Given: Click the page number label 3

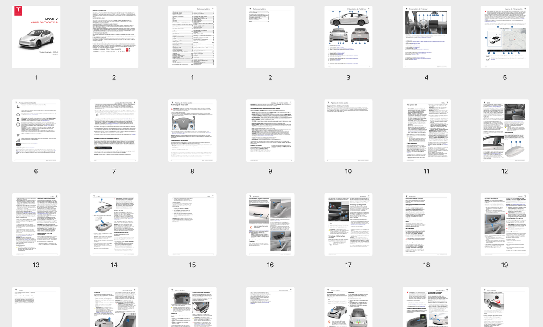Looking at the screenshot, I should pyautogui.click(x=348, y=77).
